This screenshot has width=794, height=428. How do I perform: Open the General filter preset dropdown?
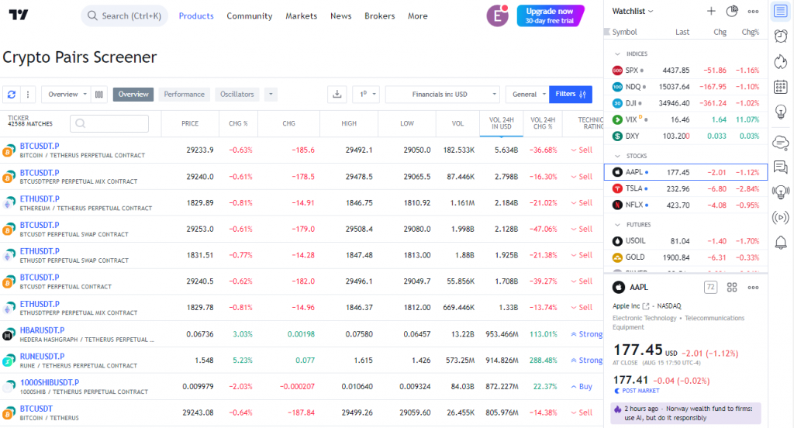(x=527, y=95)
